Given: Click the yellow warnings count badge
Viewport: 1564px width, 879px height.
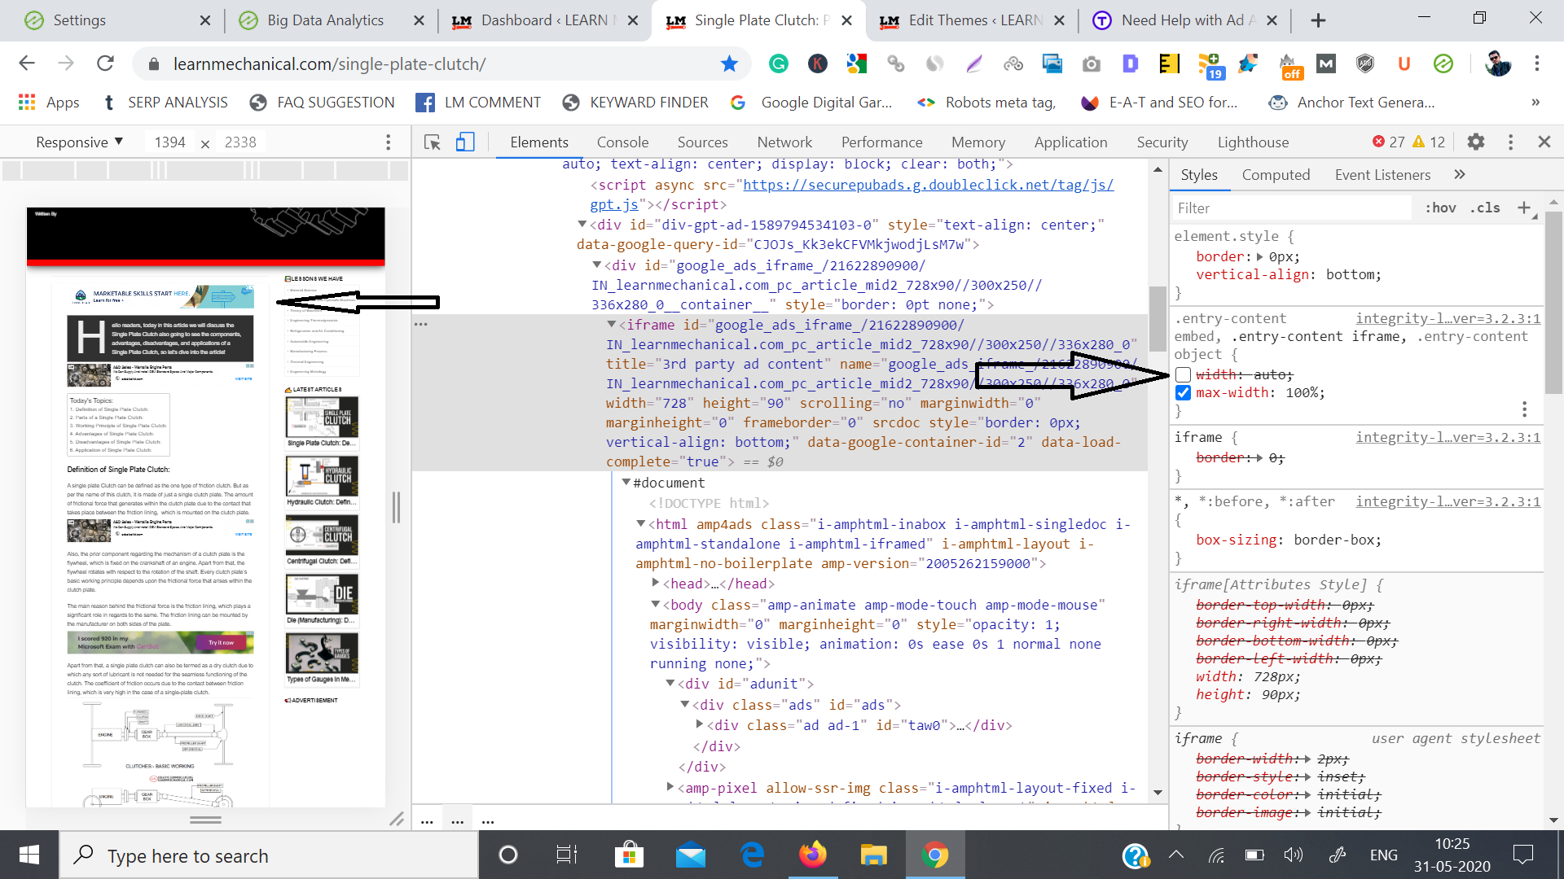Looking at the screenshot, I should click(1429, 142).
